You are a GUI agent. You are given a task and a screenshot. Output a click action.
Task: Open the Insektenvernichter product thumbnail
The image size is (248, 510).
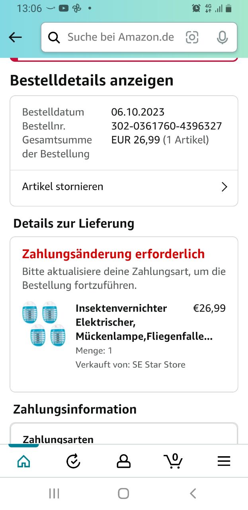(x=44, y=324)
